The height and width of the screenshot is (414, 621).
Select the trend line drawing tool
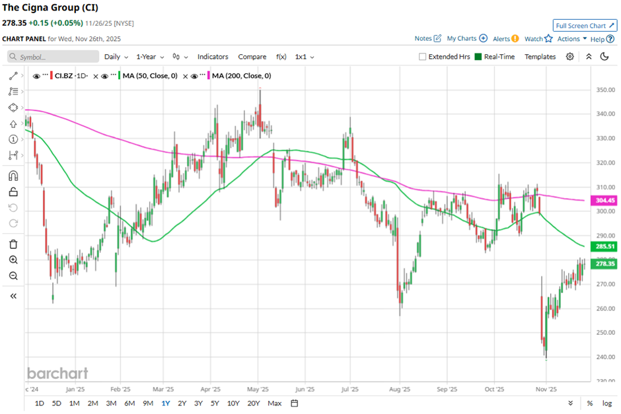[13, 75]
